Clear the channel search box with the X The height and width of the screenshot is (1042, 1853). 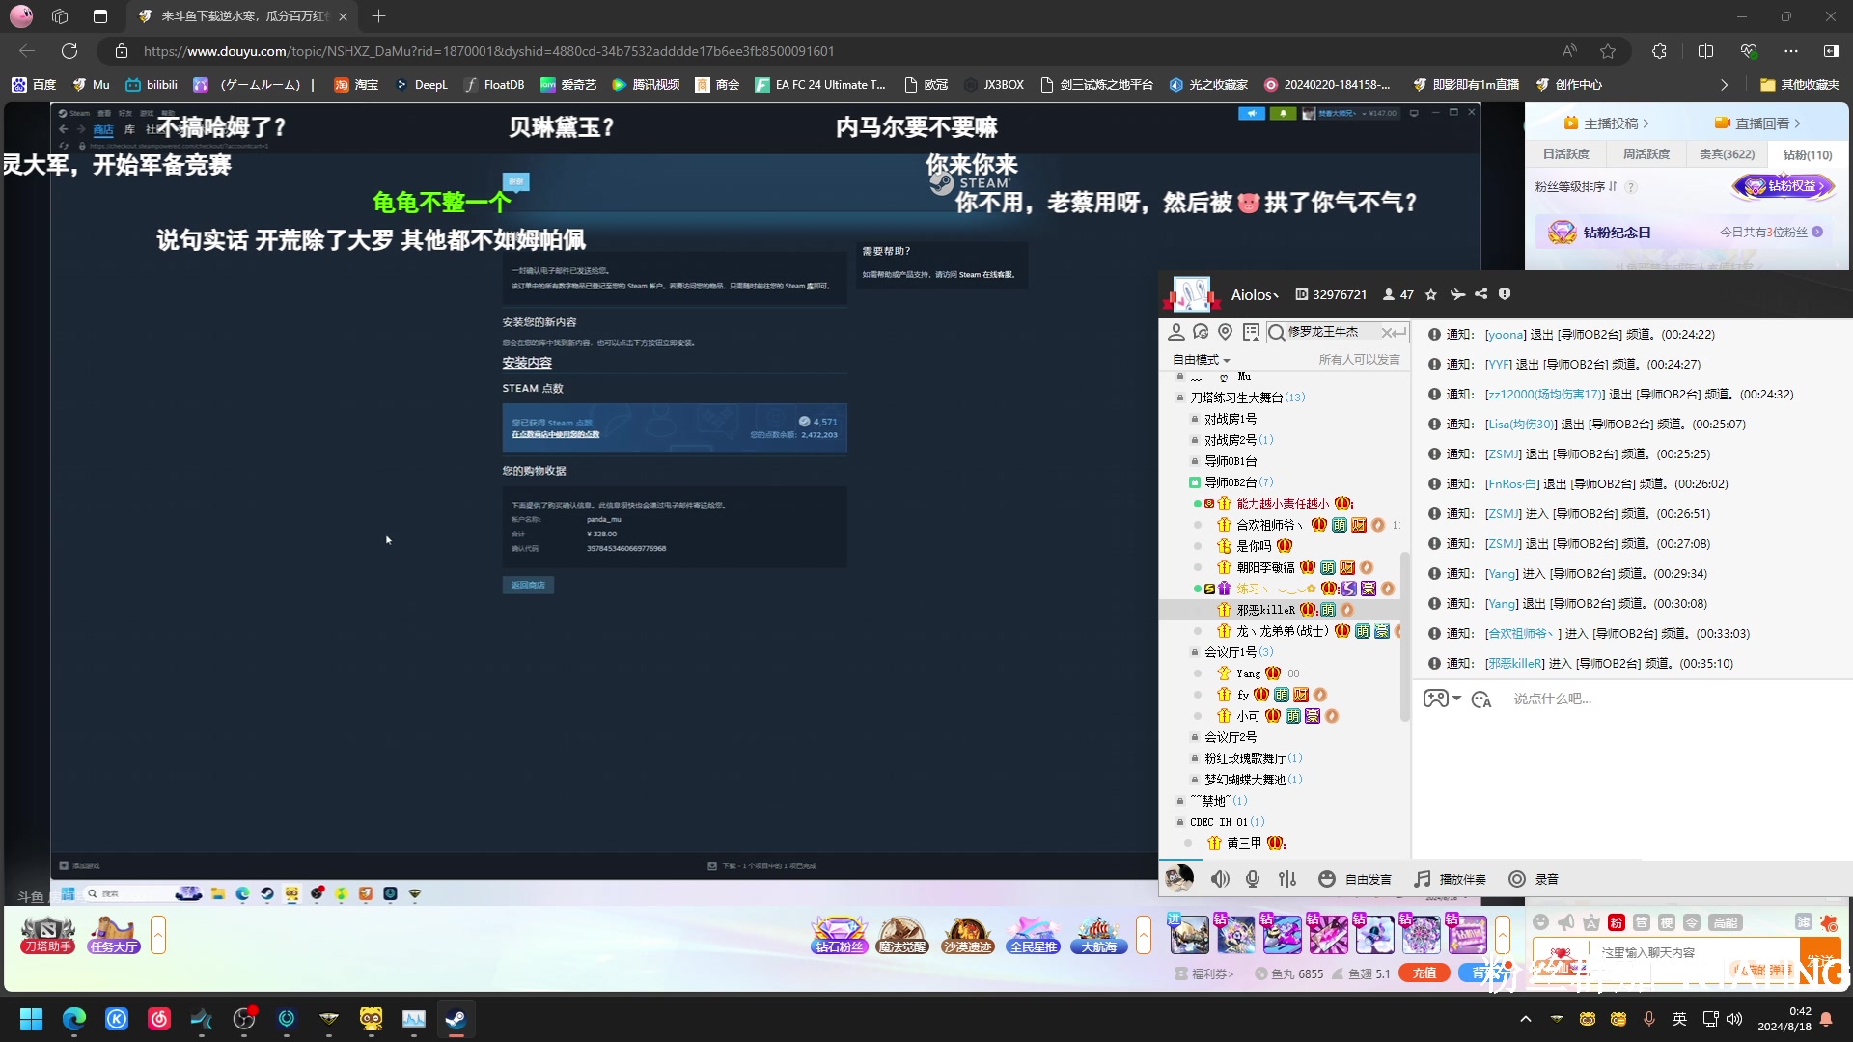[1388, 333]
